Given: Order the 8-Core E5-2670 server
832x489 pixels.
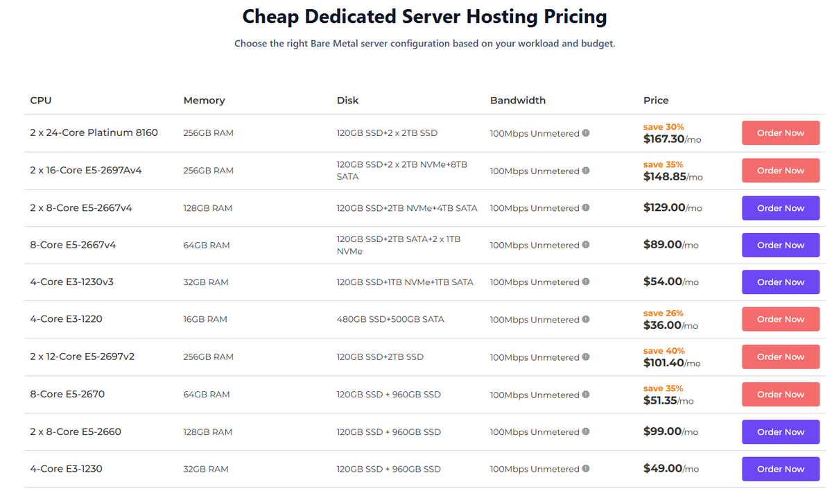Looking at the screenshot, I should (781, 394).
